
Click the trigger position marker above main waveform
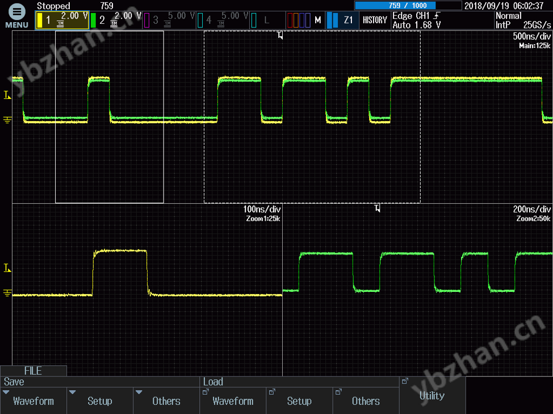coord(280,36)
